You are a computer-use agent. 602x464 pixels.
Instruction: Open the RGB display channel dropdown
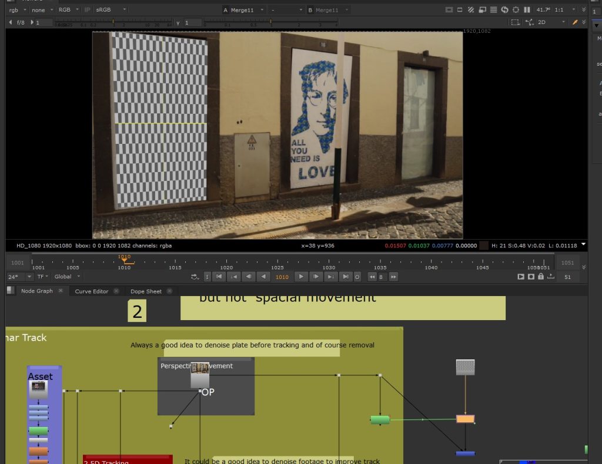[68, 10]
